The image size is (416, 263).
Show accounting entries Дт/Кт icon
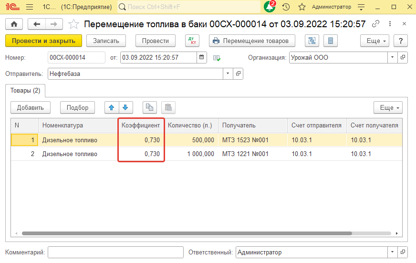[x=192, y=41]
